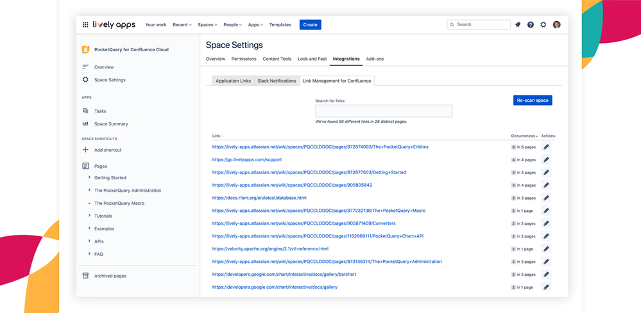Go to Your work
This screenshot has height=313, width=641.
pos(156,25)
